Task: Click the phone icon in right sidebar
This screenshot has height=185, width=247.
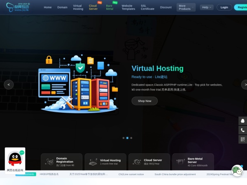Action: point(242,130)
